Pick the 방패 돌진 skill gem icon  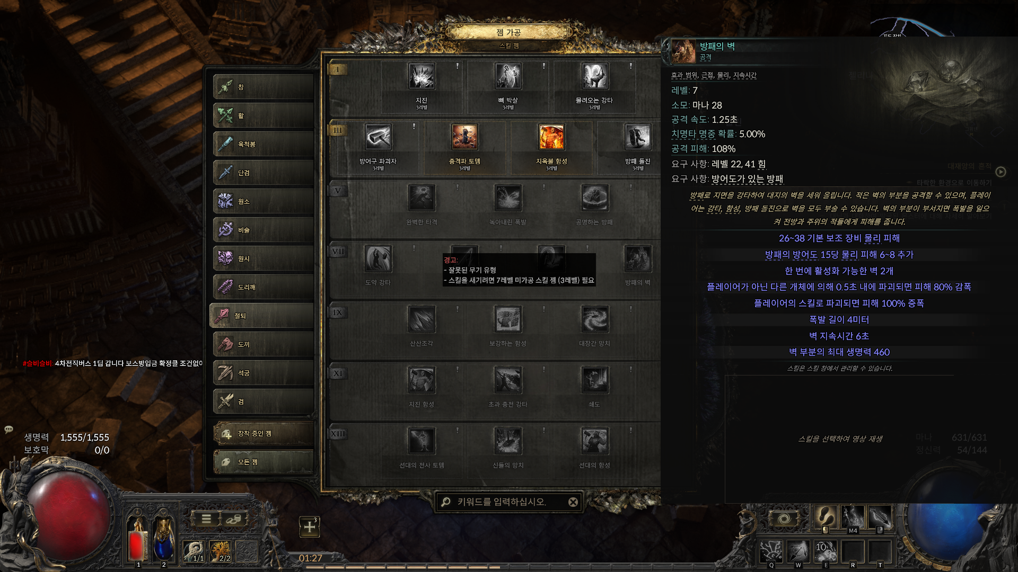coord(638,137)
